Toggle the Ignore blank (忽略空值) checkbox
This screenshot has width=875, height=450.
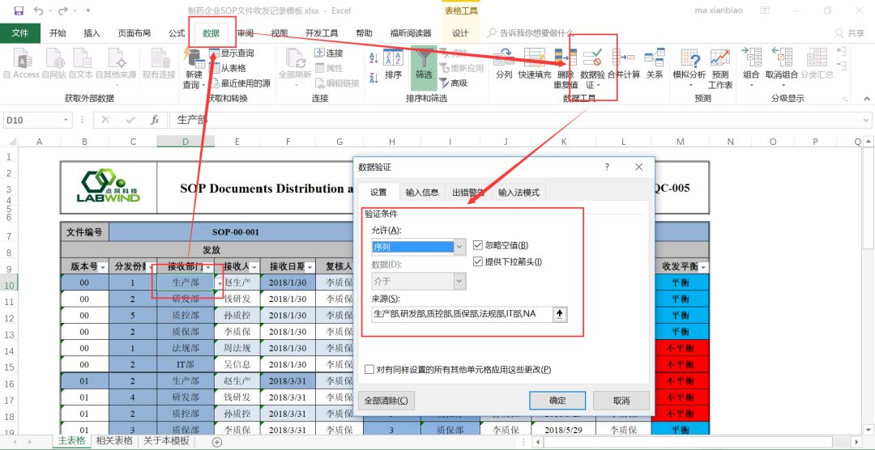point(478,245)
